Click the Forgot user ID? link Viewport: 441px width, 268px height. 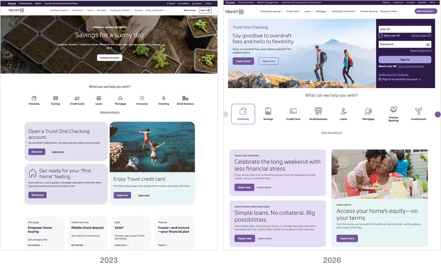421,35
